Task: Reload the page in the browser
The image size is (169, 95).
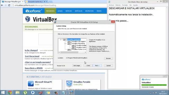Action: pyautogui.click(x=9, y=5)
